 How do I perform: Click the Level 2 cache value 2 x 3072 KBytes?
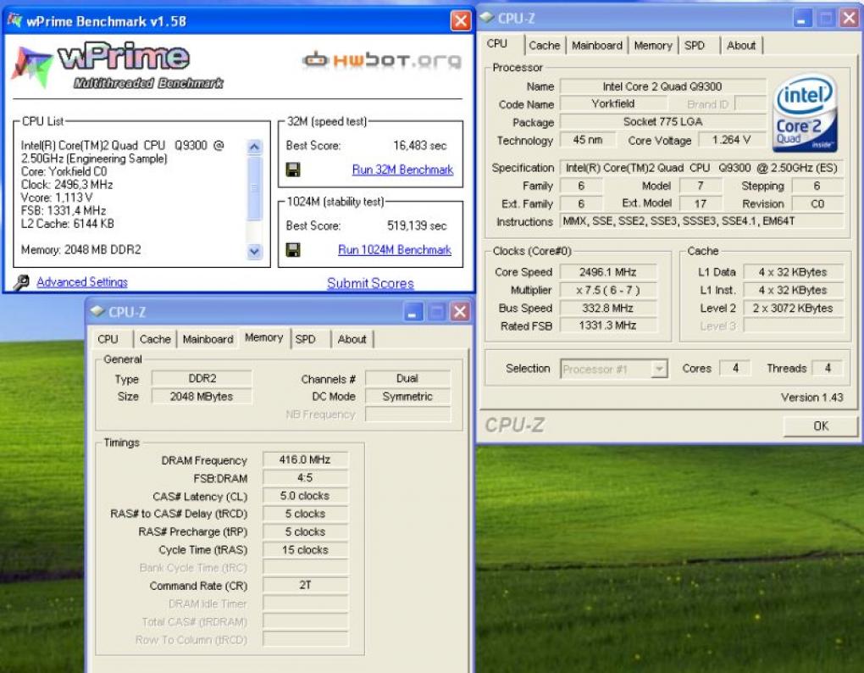coord(793,309)
